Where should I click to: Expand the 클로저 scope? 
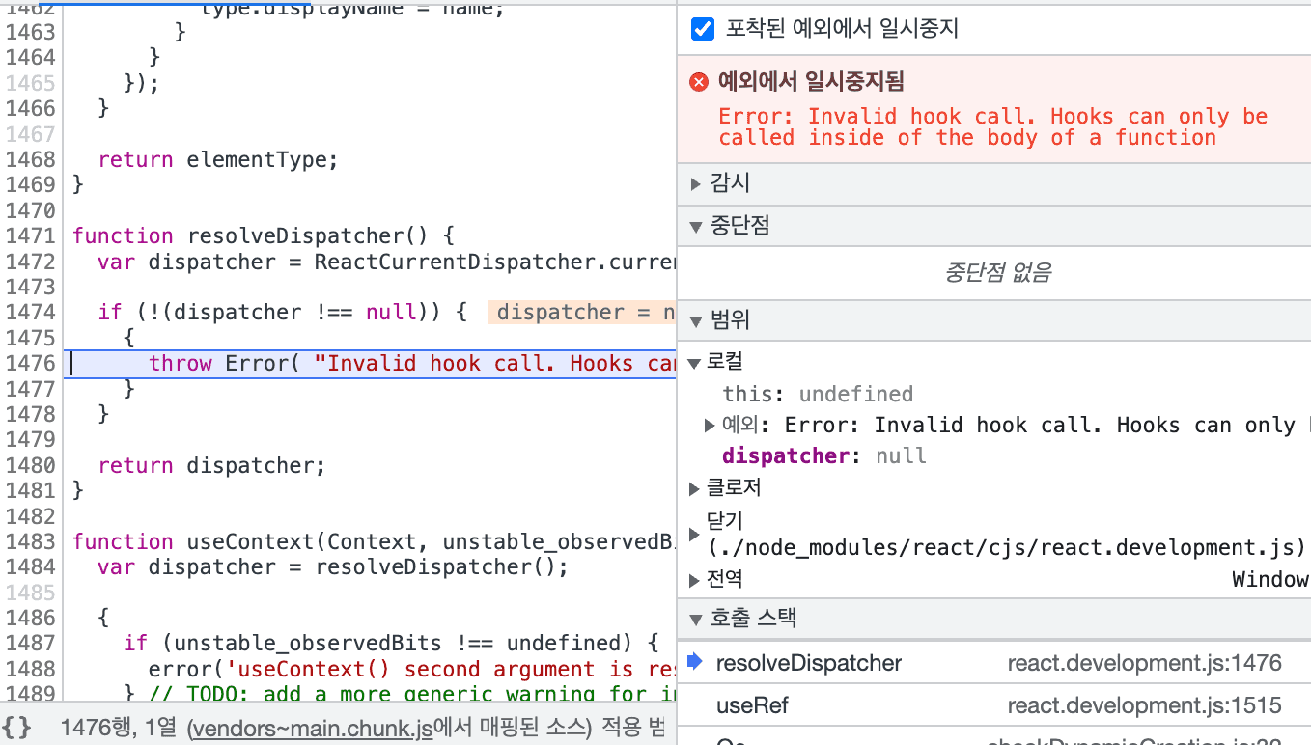pos(695,488)
